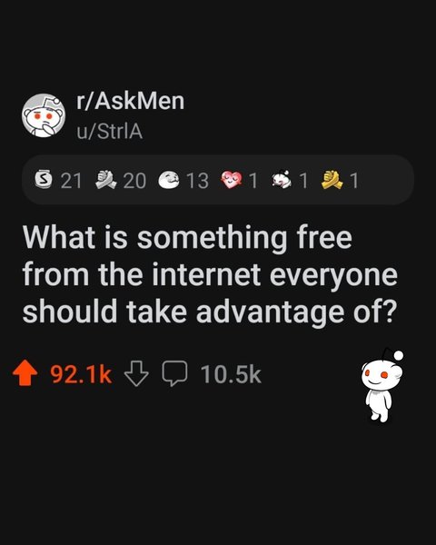
Task: Open comments via speech bubble icon
Action: click(x=174, y=373)
